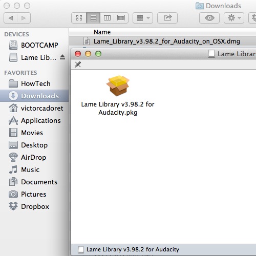256x256 pixels.
Task: Click the Desktop icon in sidebar
Action: pyautogui.click(x=13, y=145)
